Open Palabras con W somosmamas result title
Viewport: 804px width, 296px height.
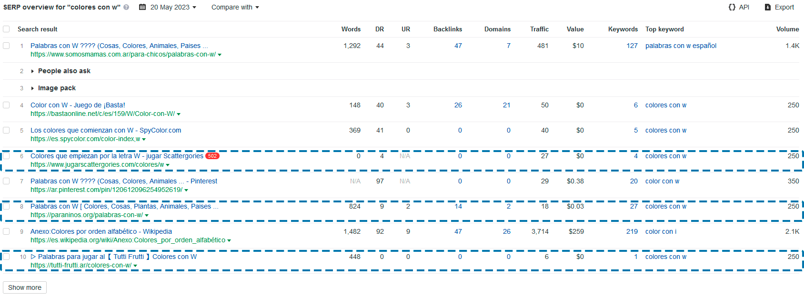(119, 46)
